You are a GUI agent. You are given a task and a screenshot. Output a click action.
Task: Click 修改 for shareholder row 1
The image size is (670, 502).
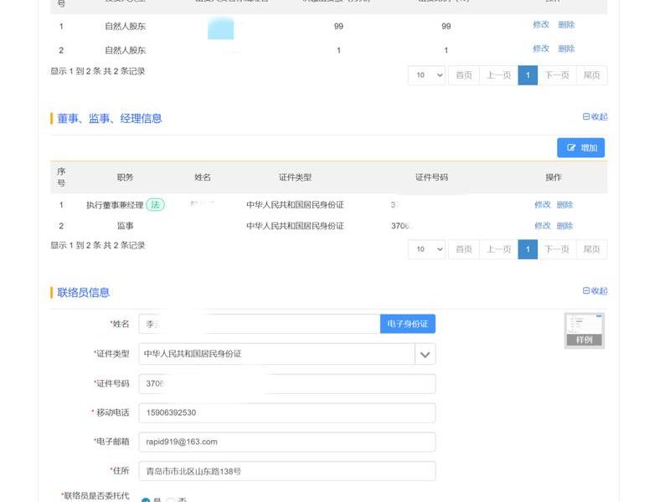coord(540,25)
